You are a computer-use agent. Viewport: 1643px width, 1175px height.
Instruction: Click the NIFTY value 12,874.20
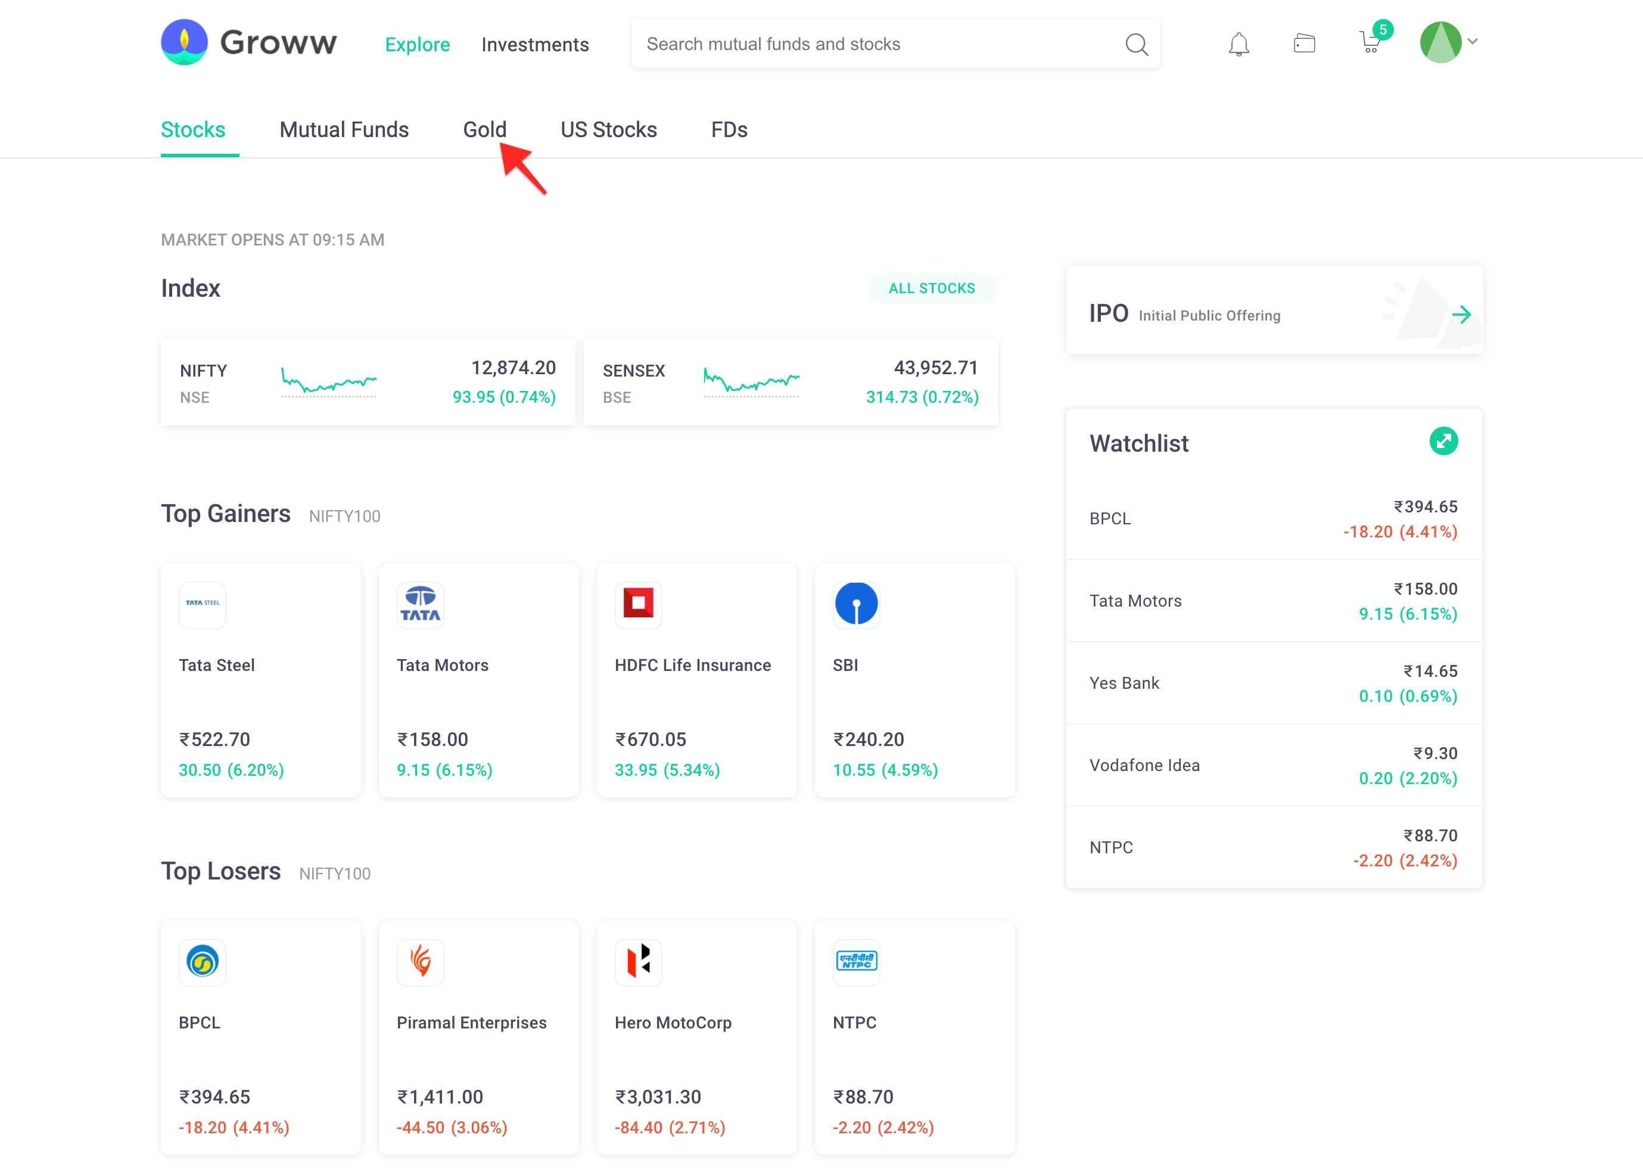(x=514, y=368)
